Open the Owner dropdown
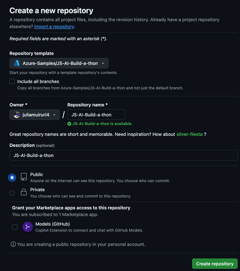240x271 pixels. [35, 115]
